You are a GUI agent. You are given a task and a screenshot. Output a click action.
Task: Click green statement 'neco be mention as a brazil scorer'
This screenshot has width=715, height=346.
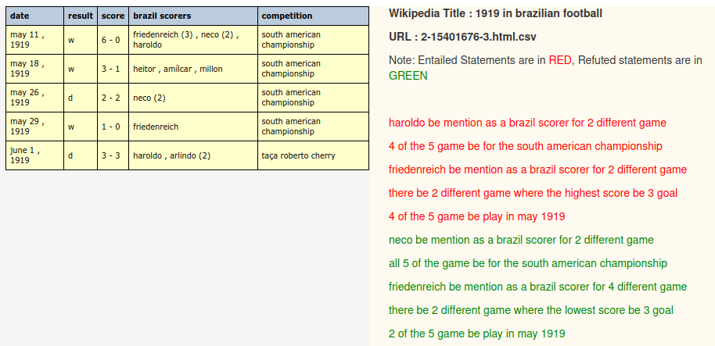pos(521,240)
